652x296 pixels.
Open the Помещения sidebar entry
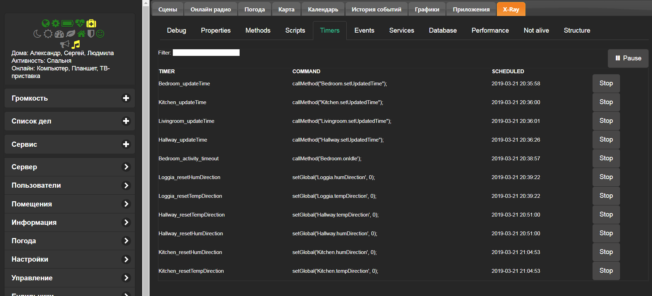pos(70,204)
